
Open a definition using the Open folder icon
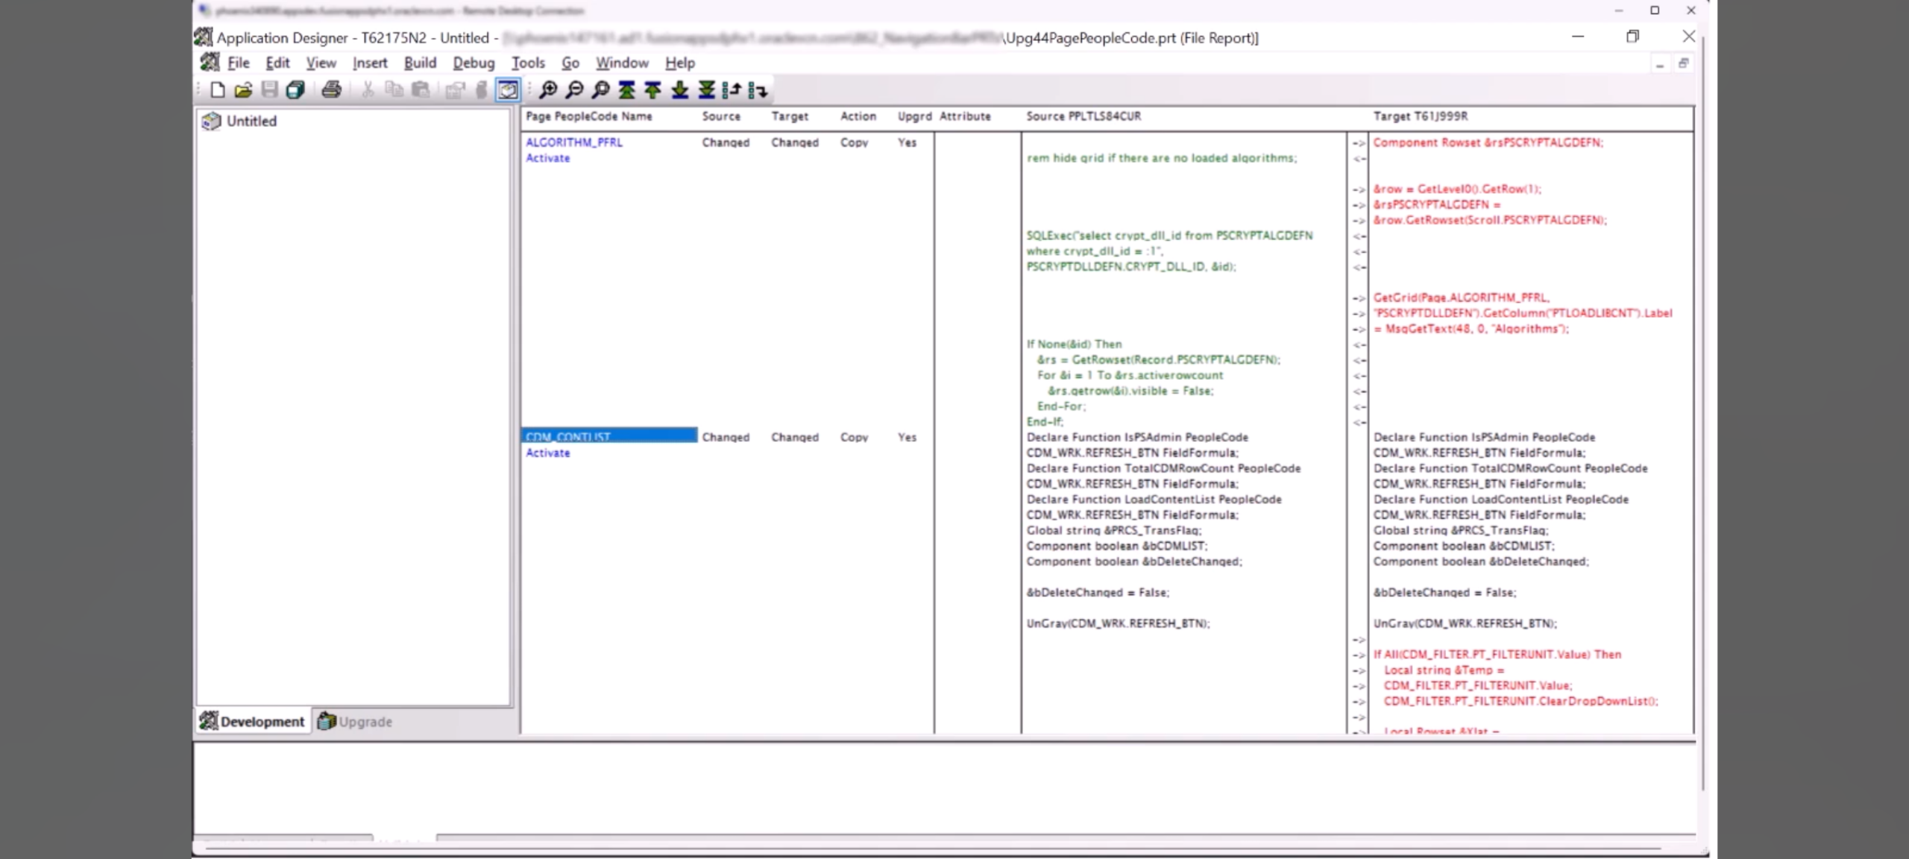[x=243, y=89]
